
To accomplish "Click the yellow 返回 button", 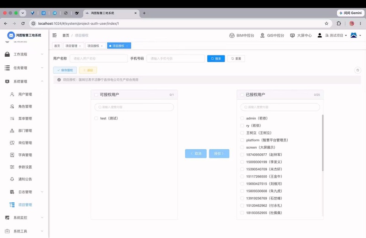I will tap(88, 70).
